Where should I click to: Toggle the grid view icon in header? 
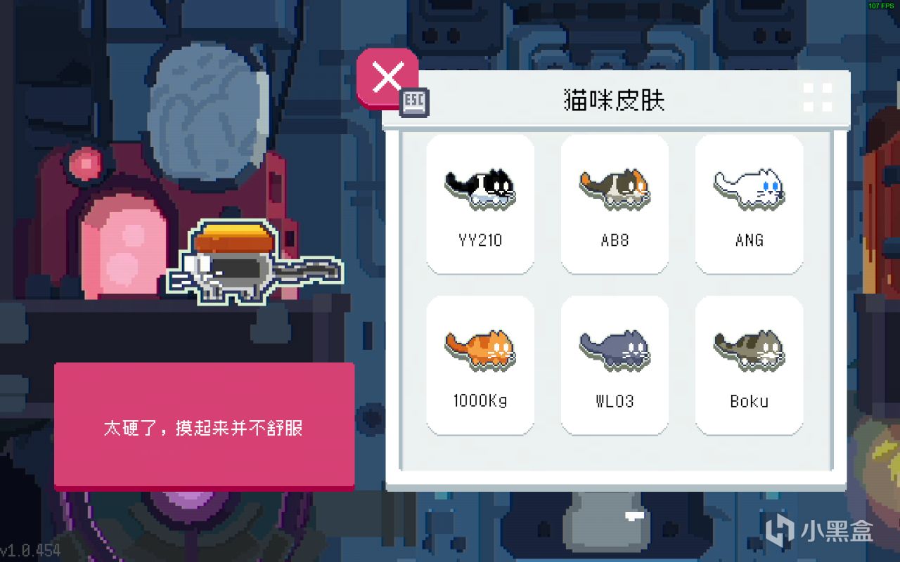[x=818, y=97]
